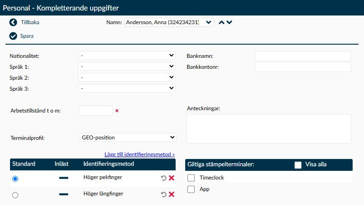Open the Språk 2 dropdown

tap(127, 77)
